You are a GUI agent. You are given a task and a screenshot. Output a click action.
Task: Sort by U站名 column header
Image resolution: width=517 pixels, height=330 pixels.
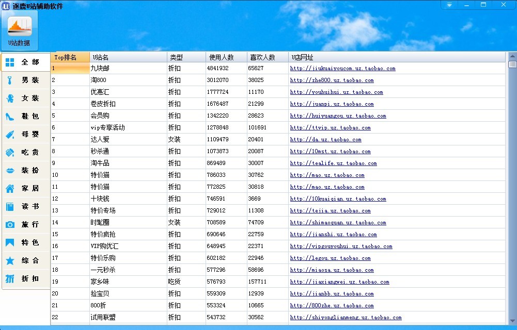[128, 57]
